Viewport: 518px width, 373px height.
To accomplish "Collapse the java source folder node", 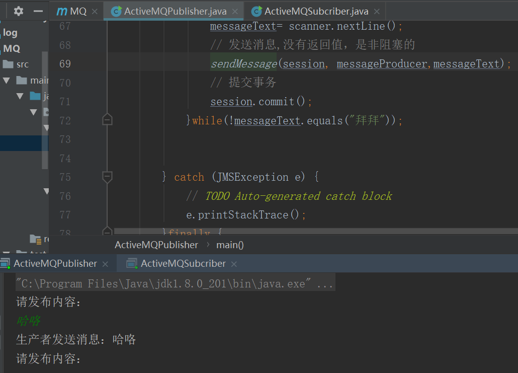I will pyautogui.click(x=20, y=96).
